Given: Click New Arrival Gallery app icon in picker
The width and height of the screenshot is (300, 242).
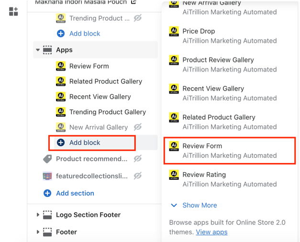Looking at the screenshot, I should click(174, 4).
